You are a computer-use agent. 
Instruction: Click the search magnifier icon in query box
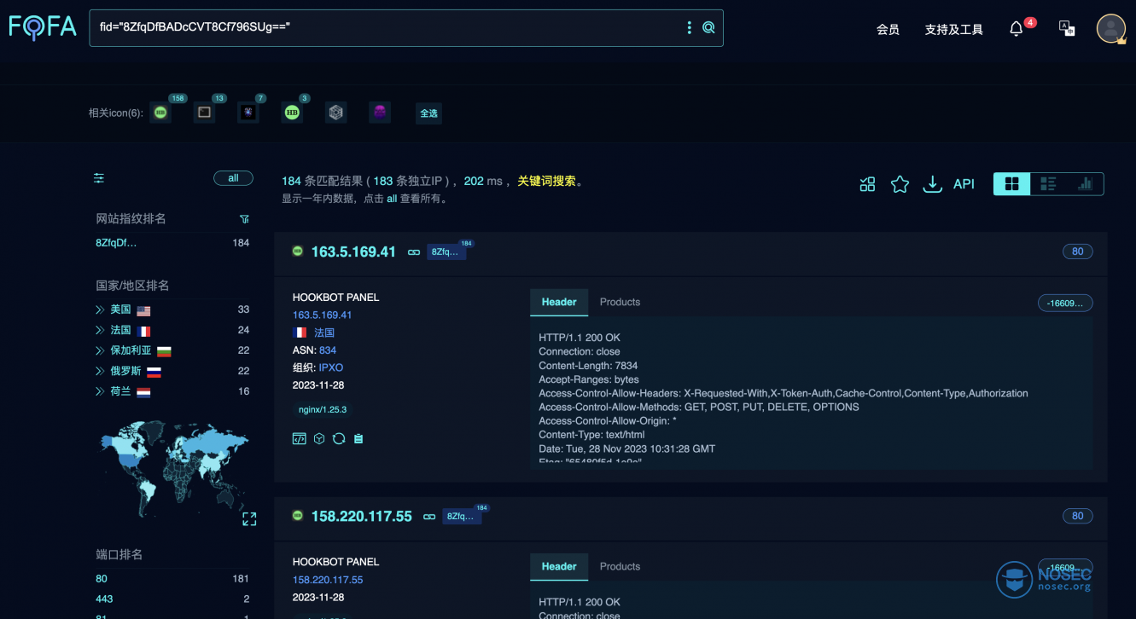tap(708, 28)
